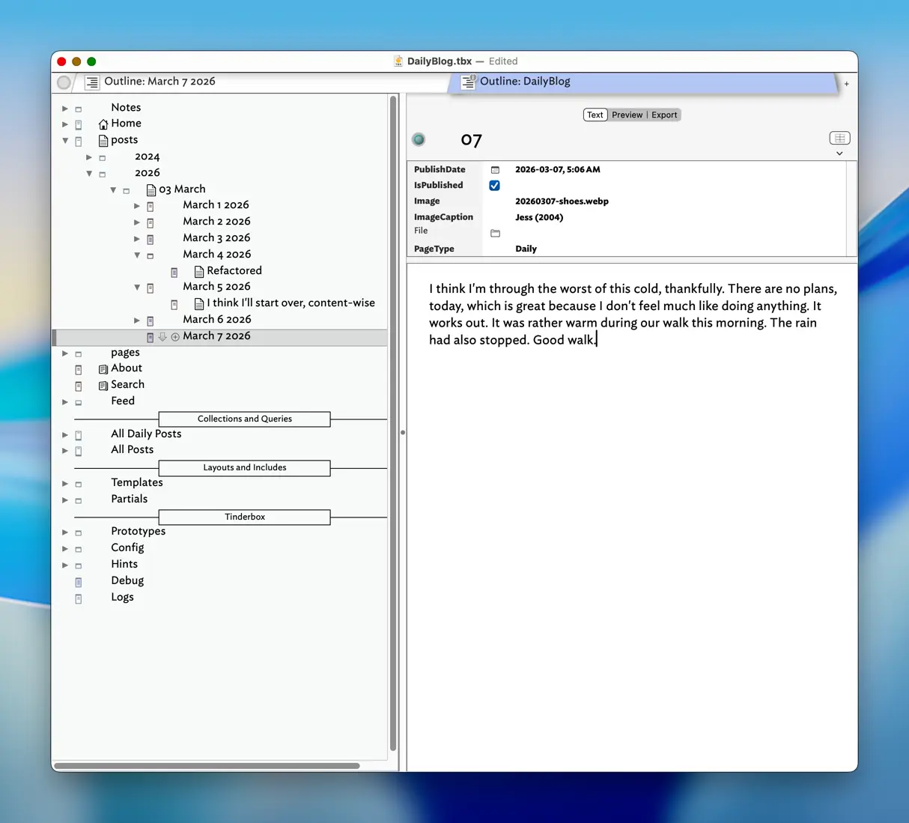Select March 3 2026 in the outline
Viewport: 909px width, 823px height.
point(216,237)
